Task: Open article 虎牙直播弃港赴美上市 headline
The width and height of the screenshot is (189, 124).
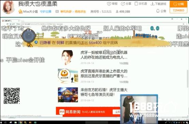Action: click(104, 74)
